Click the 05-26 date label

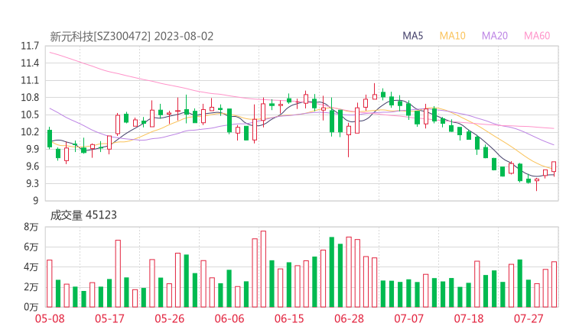click(169, 318)
